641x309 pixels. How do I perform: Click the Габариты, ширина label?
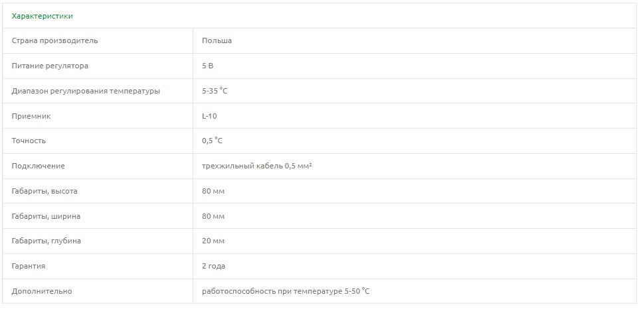46,217
